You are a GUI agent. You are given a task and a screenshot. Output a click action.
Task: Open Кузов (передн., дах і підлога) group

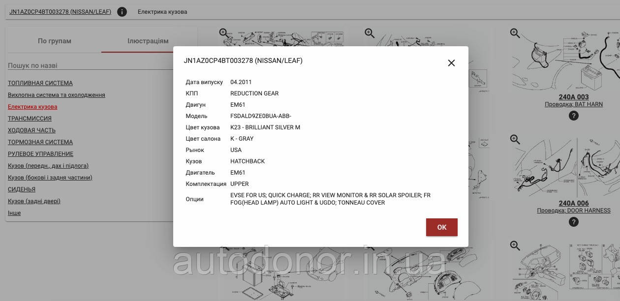point(48,166)
